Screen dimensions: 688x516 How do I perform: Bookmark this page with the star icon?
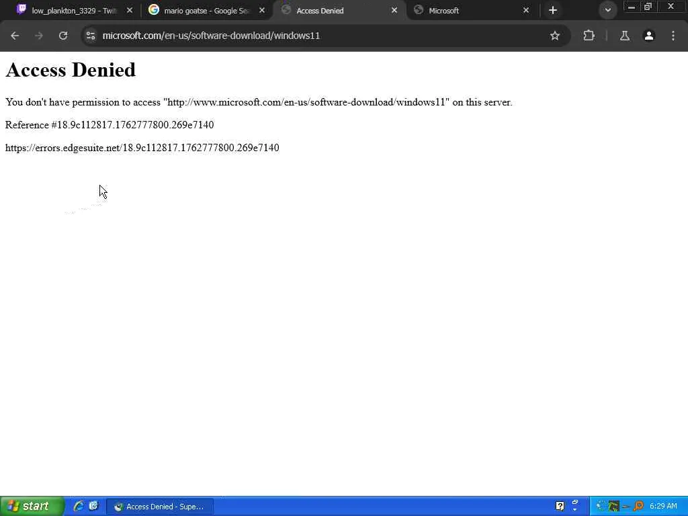click(554, 36)
